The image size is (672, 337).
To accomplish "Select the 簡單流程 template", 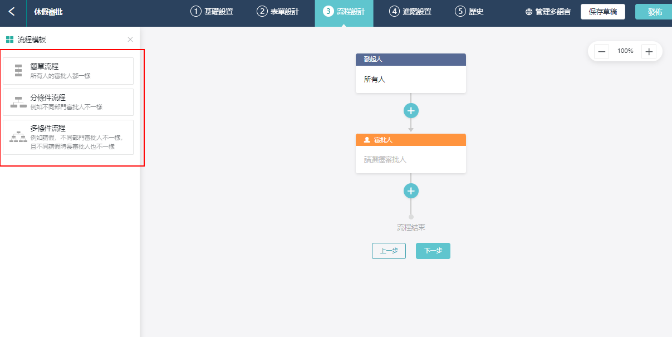I will click(x=68, y=71).
